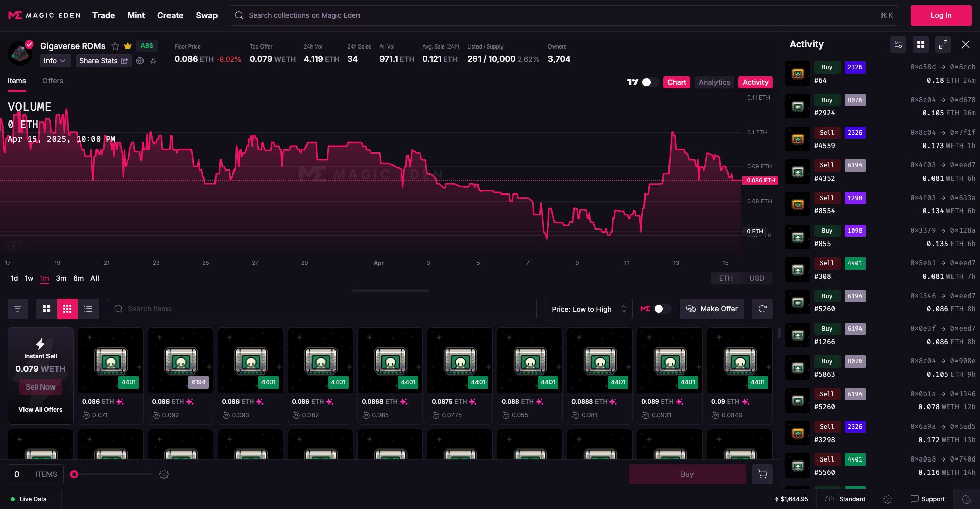The height and width of the screenshot is (509, 980).
Task: Open the Swap menu
Action: point(206,15)
